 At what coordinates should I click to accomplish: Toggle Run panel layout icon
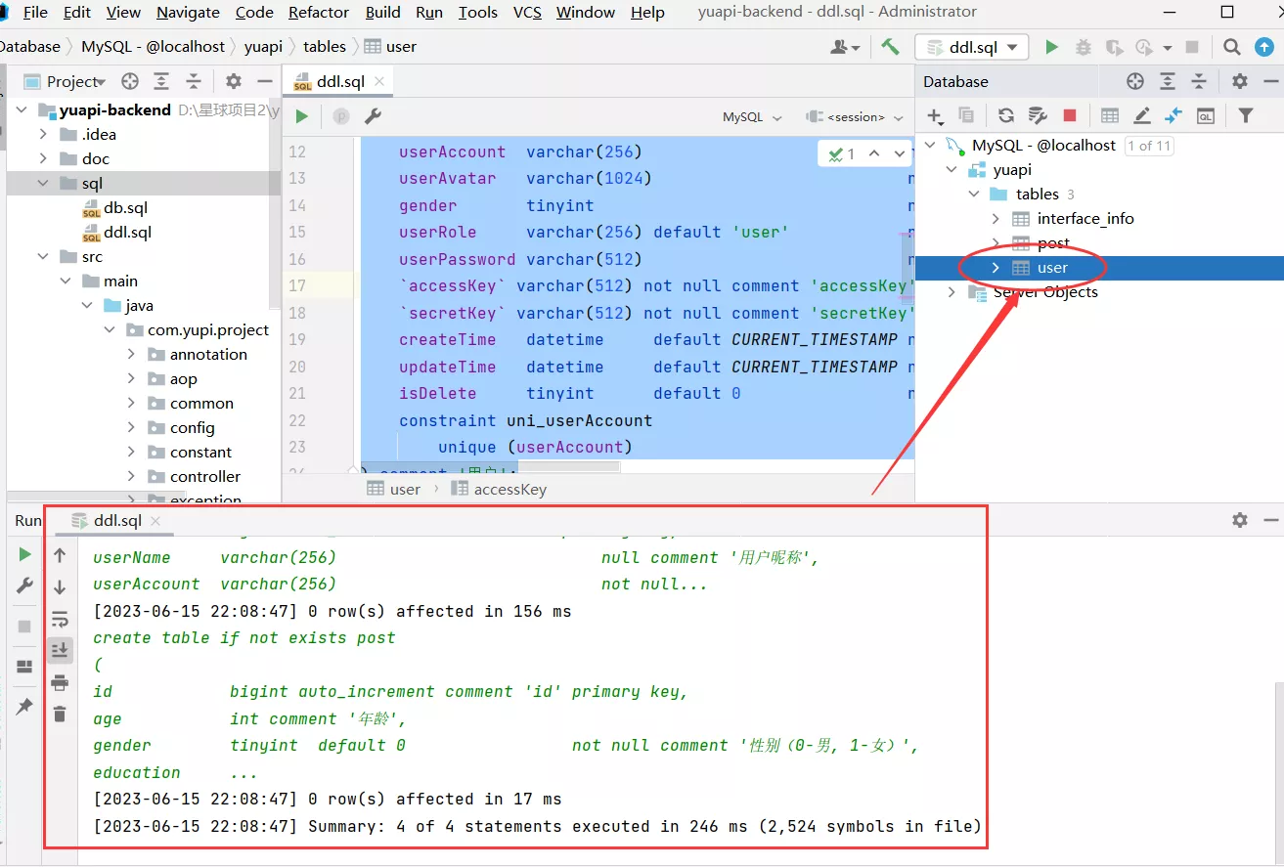(24, 667)
